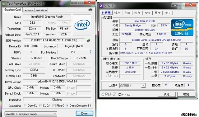This screenshot has width=199, height=117.
Task: Click the Shaders value 12 Unified
Action: pyautogui.click(x=36, y=58)
